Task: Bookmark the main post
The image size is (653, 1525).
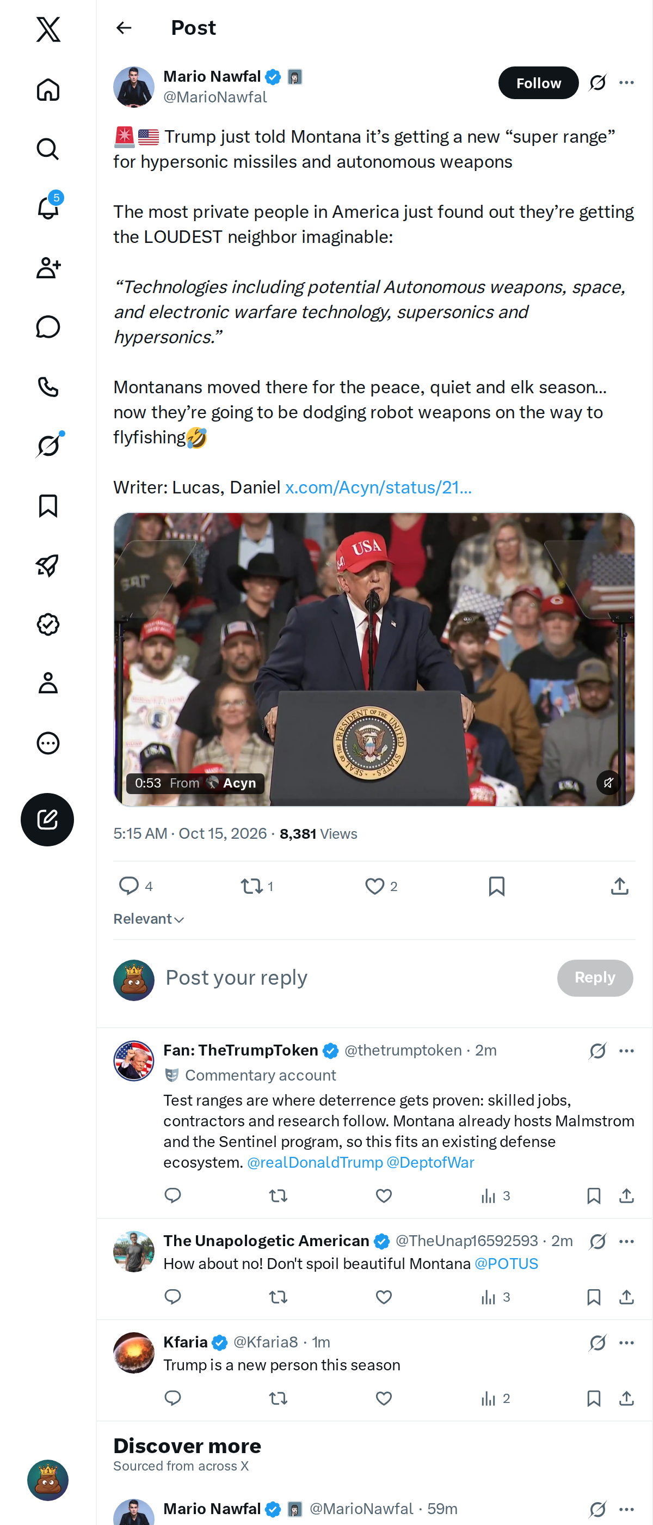Action: tap(496, 886)
